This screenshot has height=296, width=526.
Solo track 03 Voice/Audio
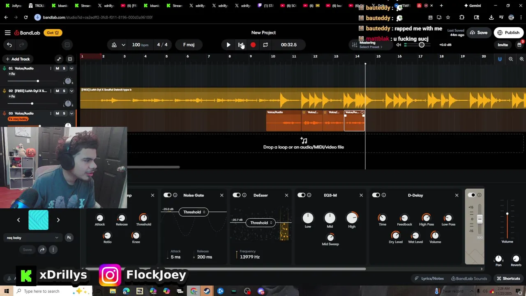pyautogui.click(x=64, y=113)
